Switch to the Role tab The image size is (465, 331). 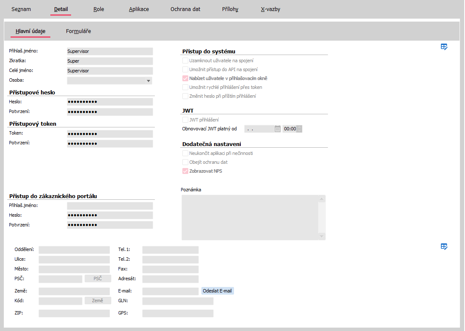[99, 9]
